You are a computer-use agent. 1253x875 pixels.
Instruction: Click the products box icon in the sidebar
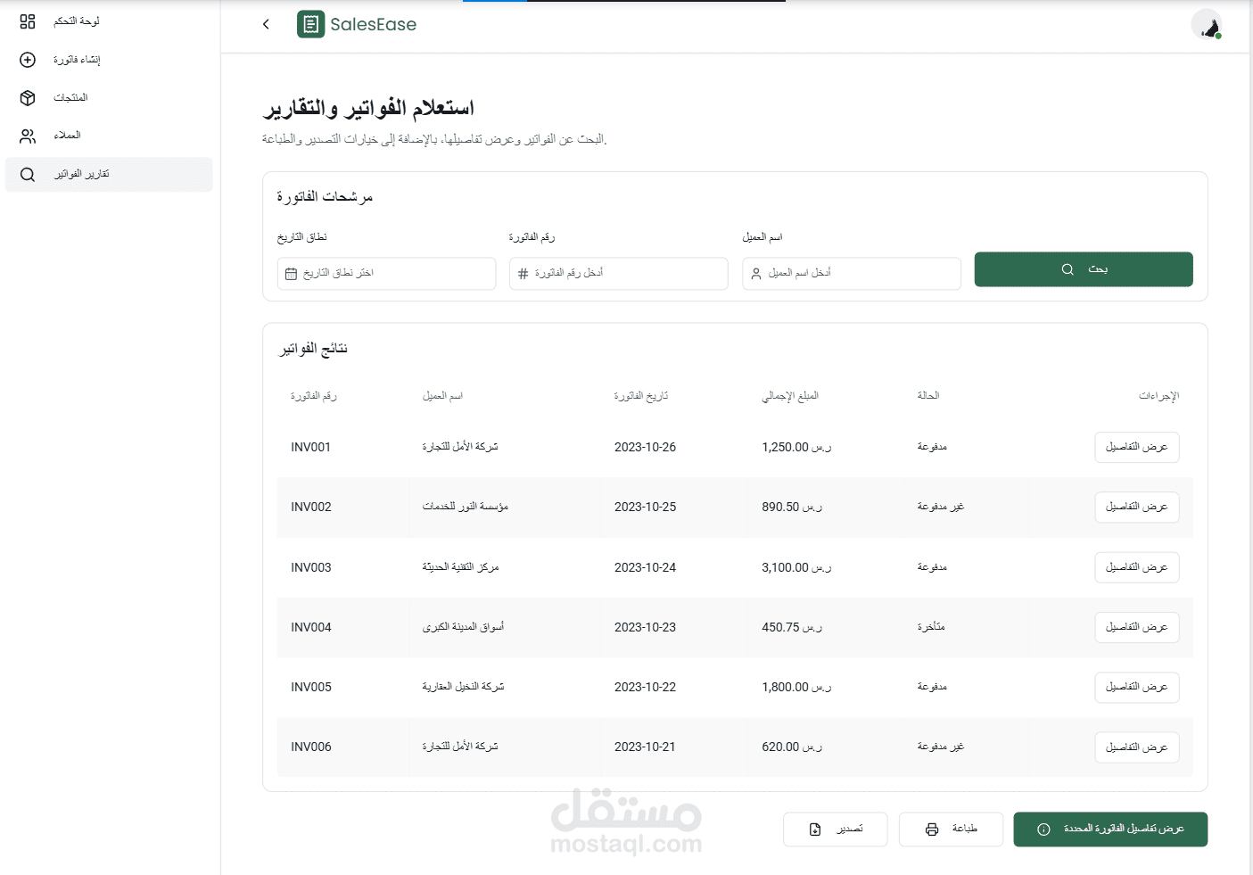point(28,98)
